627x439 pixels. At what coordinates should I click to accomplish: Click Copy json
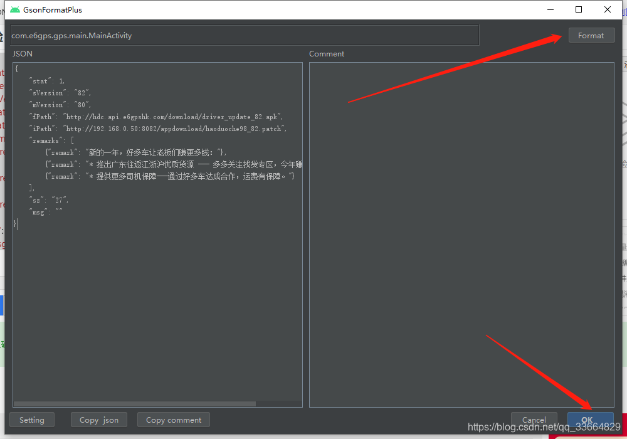[x=98, y=420]
